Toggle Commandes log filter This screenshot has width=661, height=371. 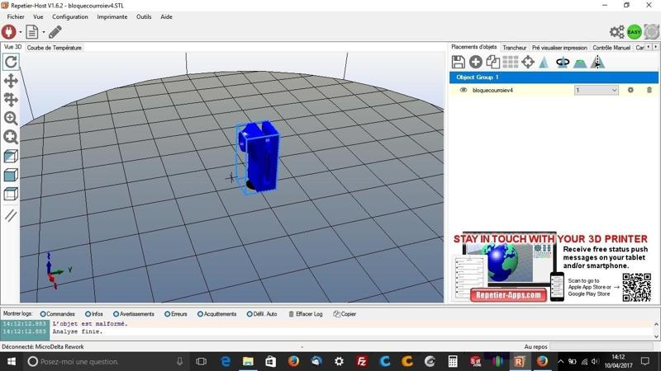click(x=57, y=314)
